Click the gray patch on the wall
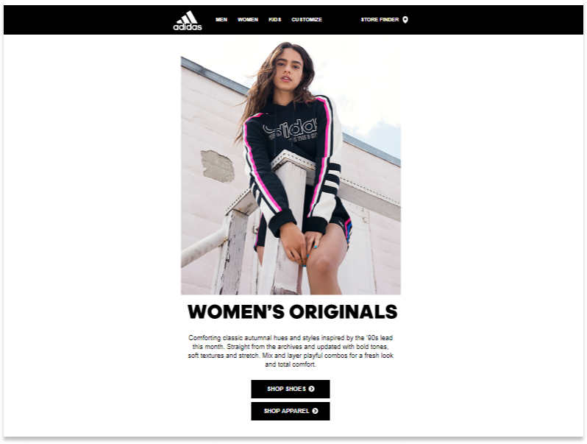The image size is (587, 444). click(x=218, y=166)
